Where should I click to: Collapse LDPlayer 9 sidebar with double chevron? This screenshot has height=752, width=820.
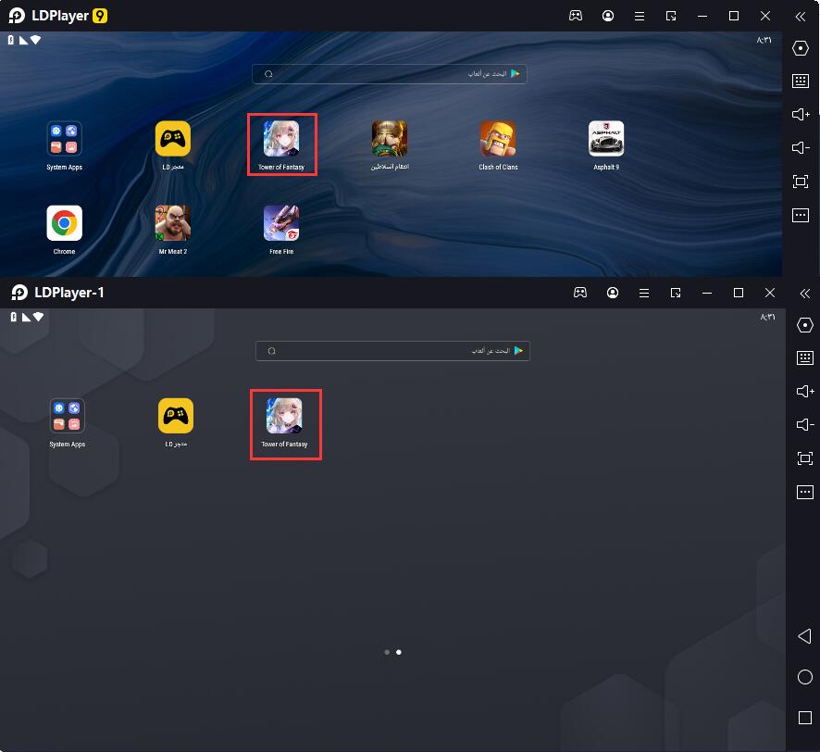pyautogui.click(x=801, y=17)
